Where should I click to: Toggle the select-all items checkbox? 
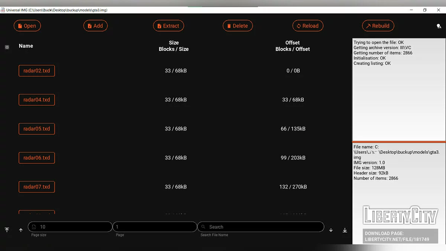7,47
